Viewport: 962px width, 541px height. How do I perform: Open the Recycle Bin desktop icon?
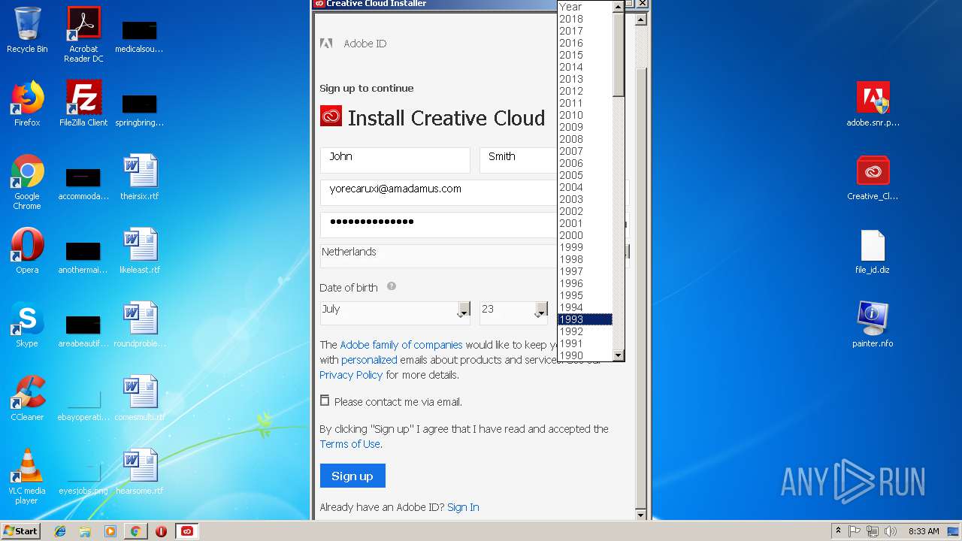tap(27, 30)
